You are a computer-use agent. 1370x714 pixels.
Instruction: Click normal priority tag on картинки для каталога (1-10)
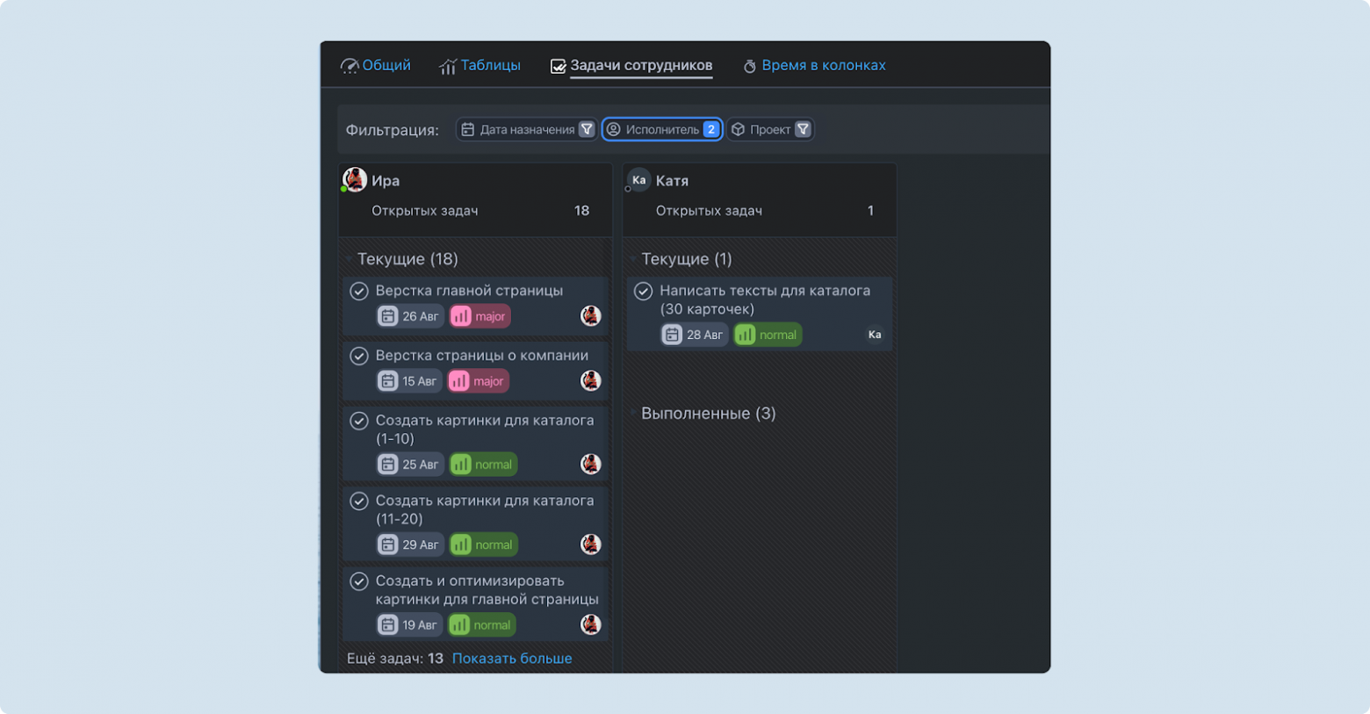pyautogui.click(x=483, y=465)
